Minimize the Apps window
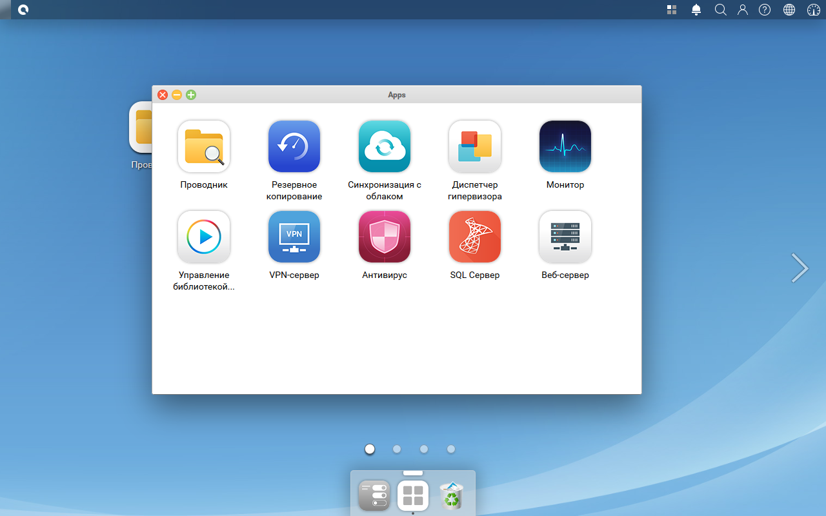This screenshot has width=826, height=516. point(177,95)
